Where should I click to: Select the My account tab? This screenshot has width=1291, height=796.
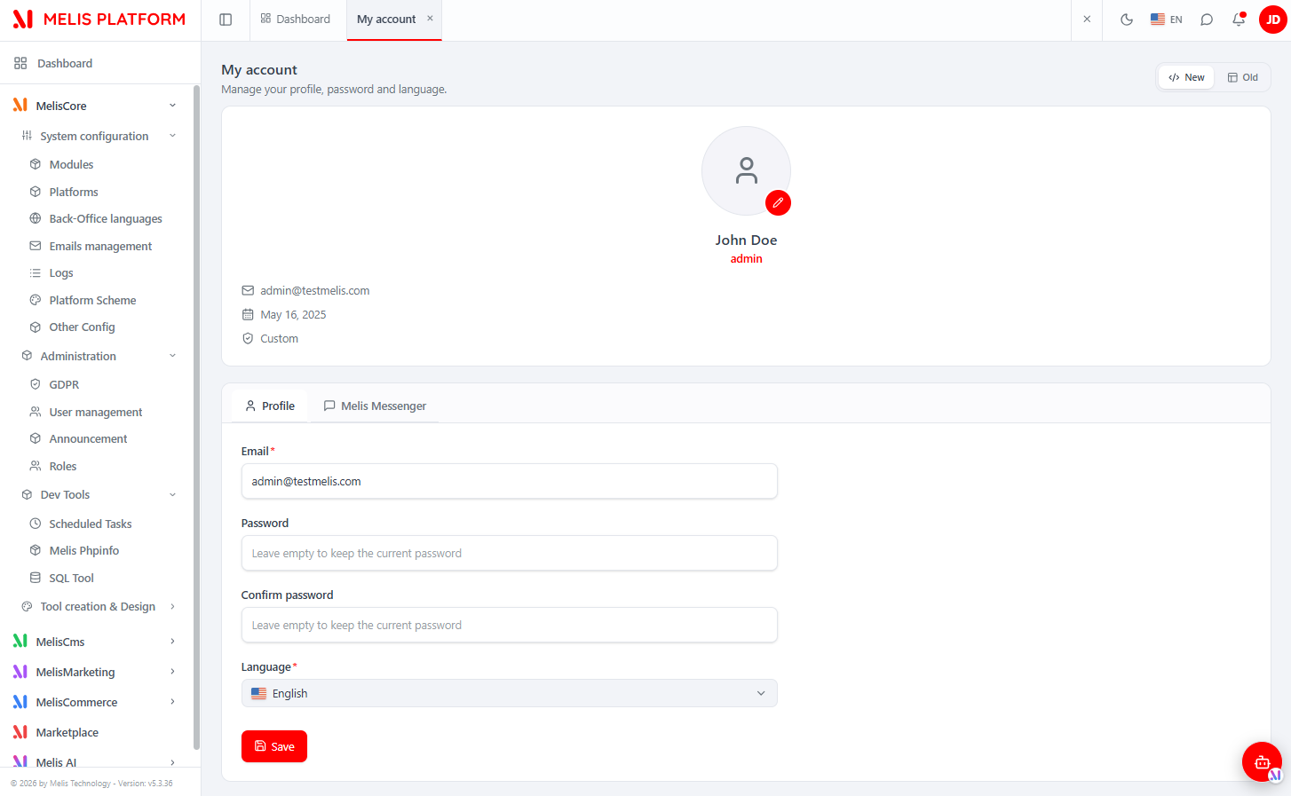click(386, 20)
